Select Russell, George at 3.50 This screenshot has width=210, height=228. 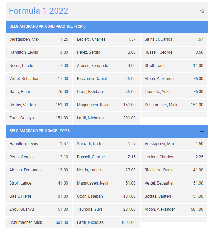point(174,53)
